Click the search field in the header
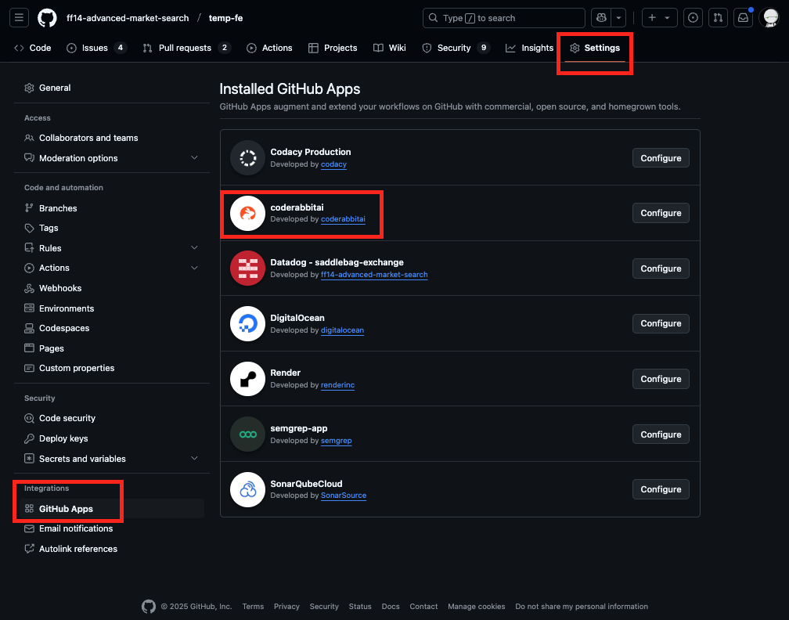Image resolution: width=789 pixels, height=620 pixels. 503,17
